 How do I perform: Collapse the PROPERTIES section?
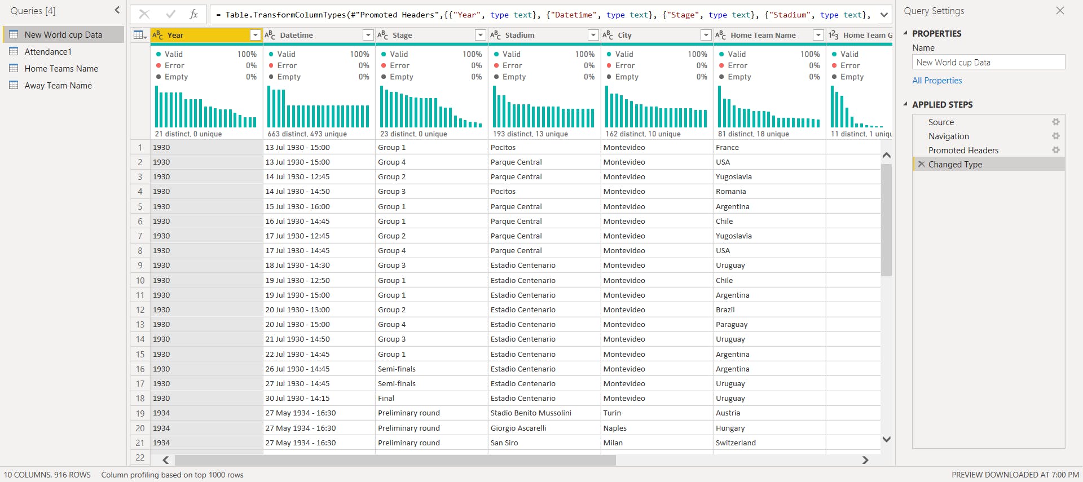tap(905, 33)
